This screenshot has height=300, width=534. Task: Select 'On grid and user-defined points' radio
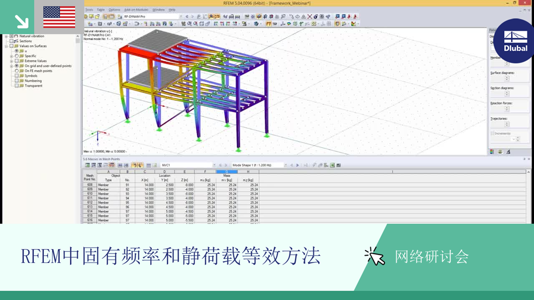click(x=16, y=66)
